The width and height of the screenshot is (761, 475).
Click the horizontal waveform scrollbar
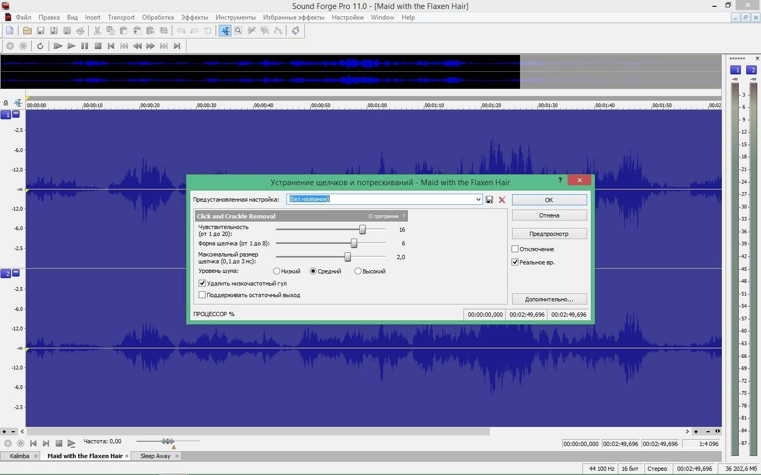258,431
